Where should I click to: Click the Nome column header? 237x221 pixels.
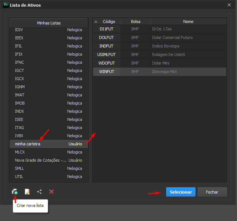coord(188,22)
